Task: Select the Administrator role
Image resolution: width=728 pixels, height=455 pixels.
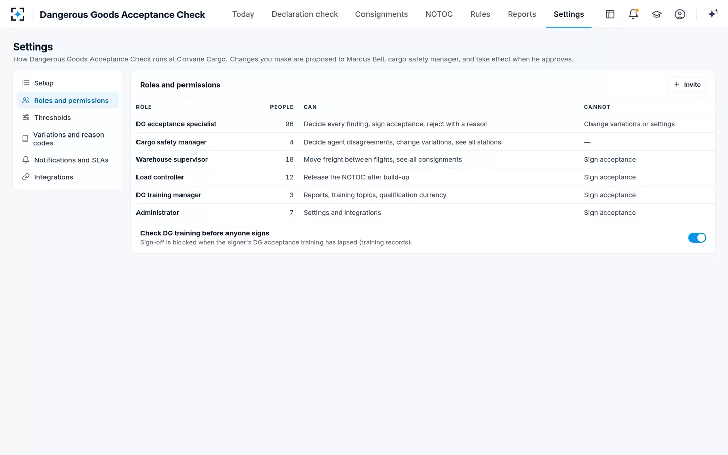Action: (158, 213)
